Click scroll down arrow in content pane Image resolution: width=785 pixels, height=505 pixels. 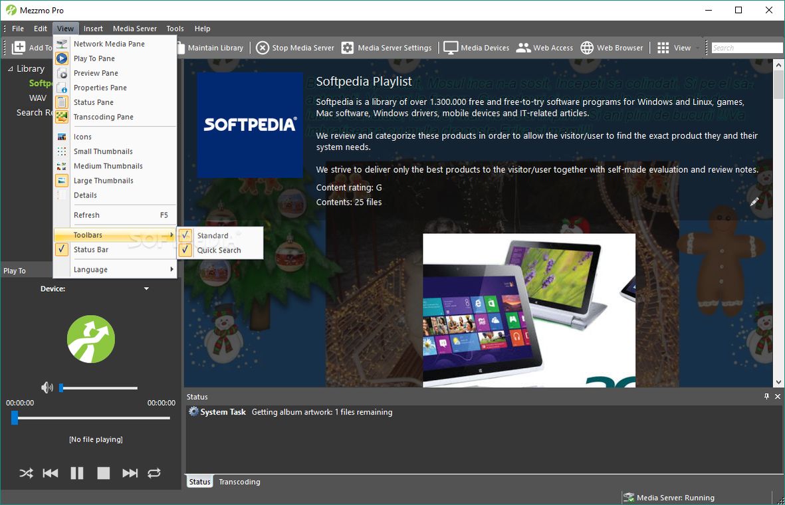pos(778,382)
